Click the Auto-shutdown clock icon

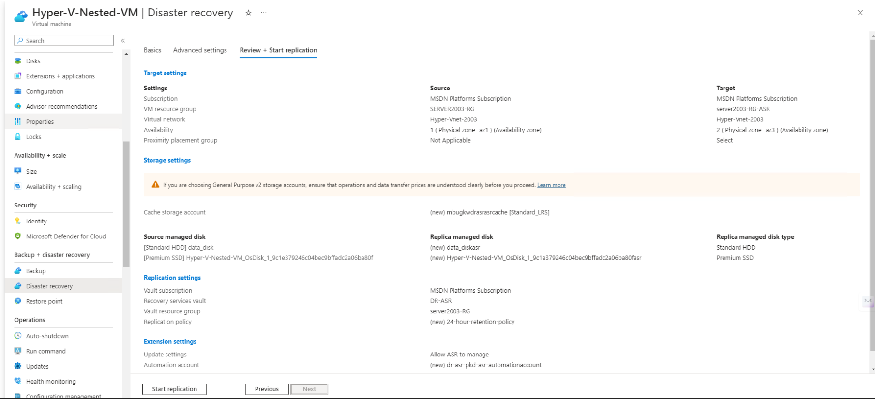point(18,336)
